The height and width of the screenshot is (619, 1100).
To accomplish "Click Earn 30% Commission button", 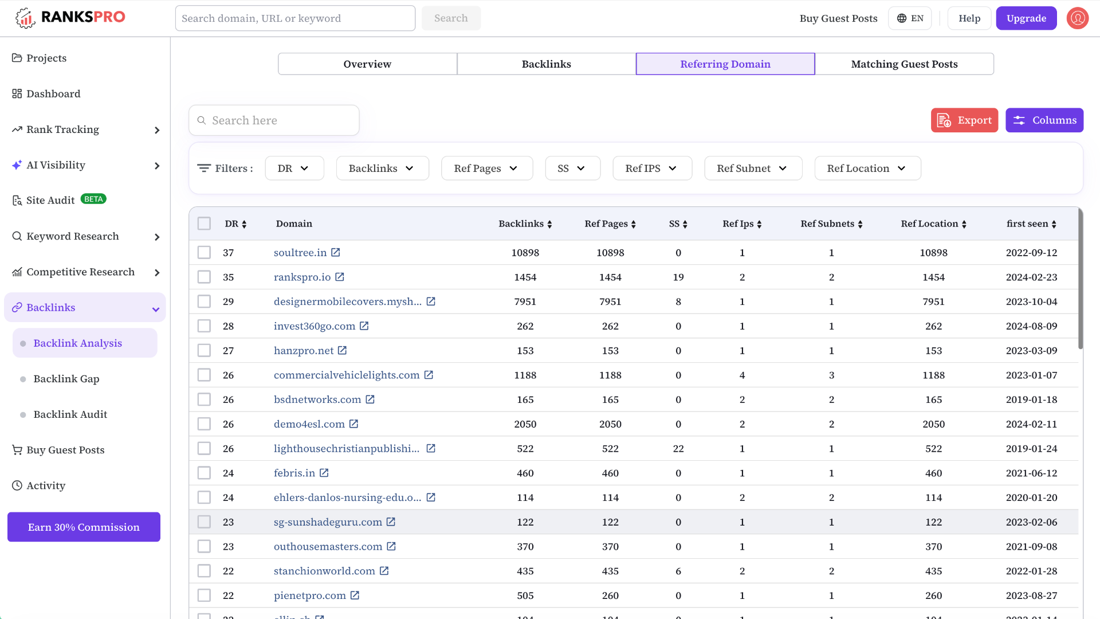I will (x=84, y=527).
